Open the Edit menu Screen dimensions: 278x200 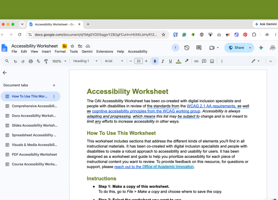point(24,51)
